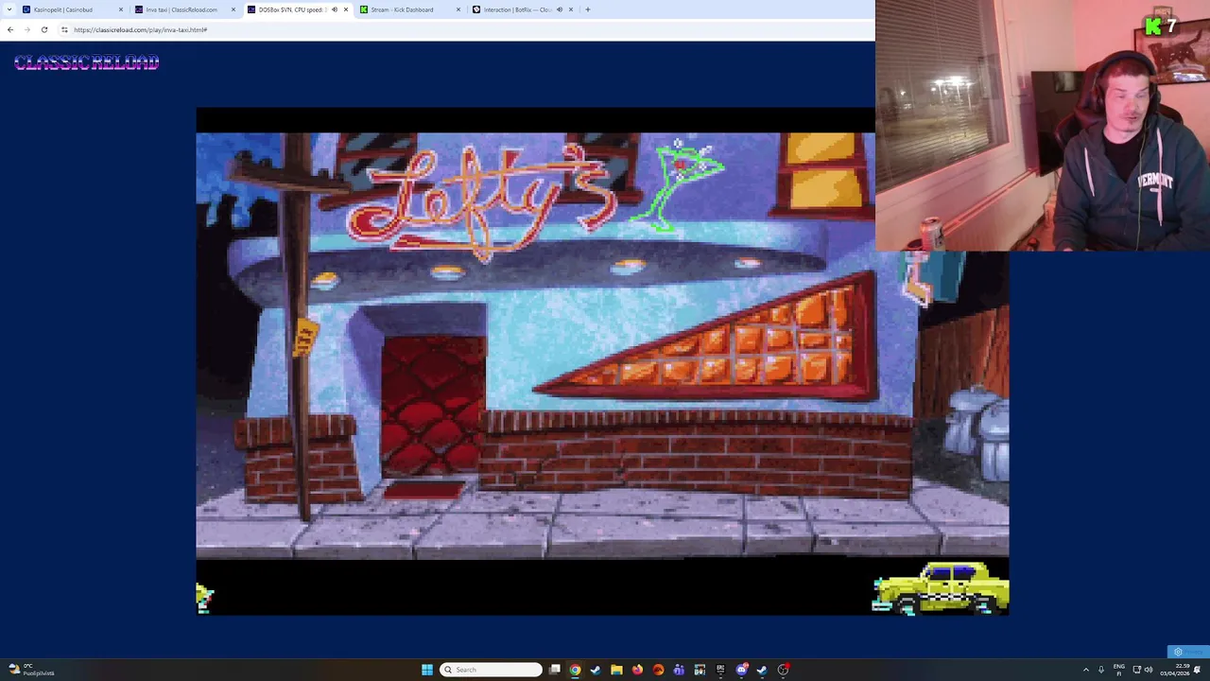Launch Firefox from the taskbar
Viewport: 1210px width, 681px height.
pos(637,670)
